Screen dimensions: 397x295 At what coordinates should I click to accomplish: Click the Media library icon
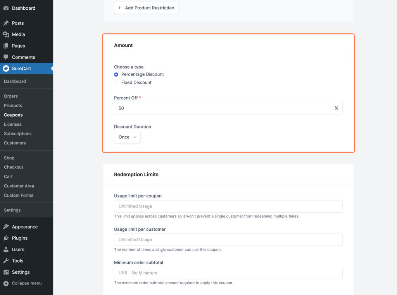click(6, 34)
